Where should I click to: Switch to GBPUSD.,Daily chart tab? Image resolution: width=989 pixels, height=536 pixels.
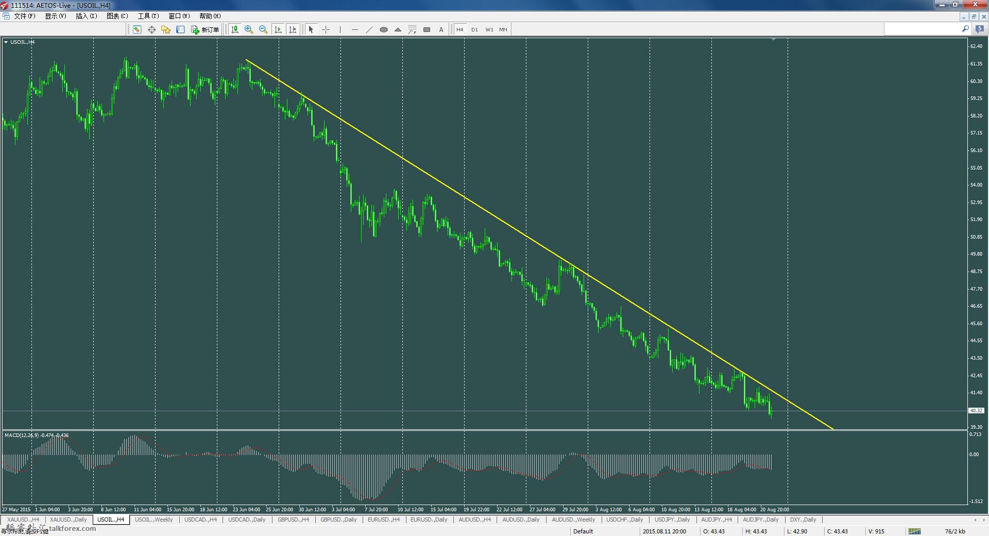coord(338,520)
